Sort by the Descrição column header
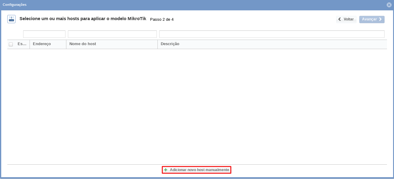394x179 pixels. pyautogui.click(x=170, y=44)
